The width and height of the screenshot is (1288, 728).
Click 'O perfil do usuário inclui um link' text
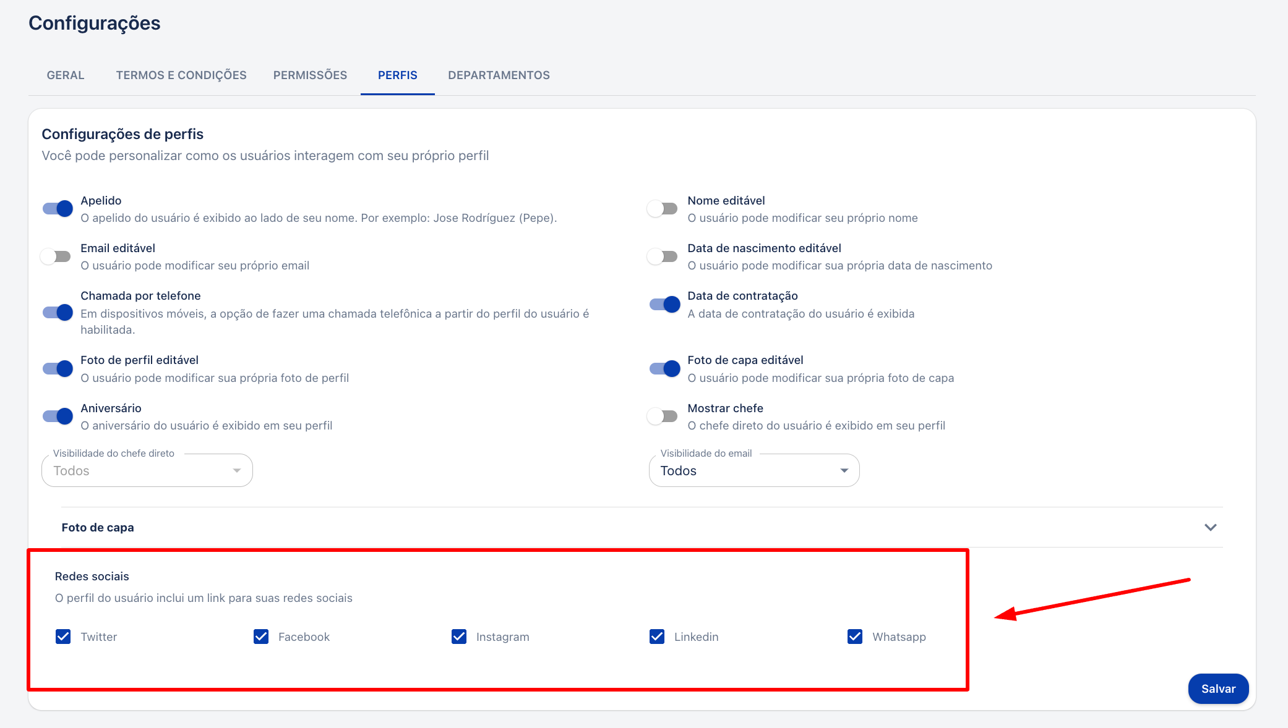[204, 598]
